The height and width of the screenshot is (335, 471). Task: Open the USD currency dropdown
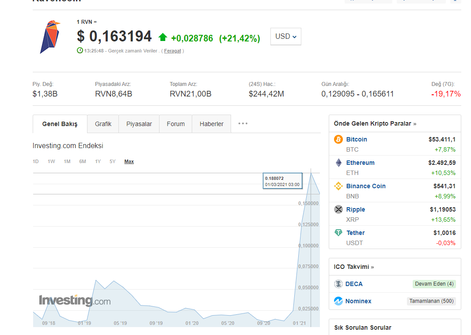click(x=286, y=37)
